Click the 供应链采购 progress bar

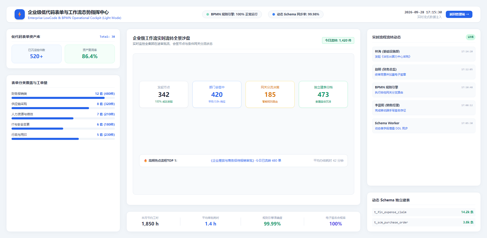point(63,108)
